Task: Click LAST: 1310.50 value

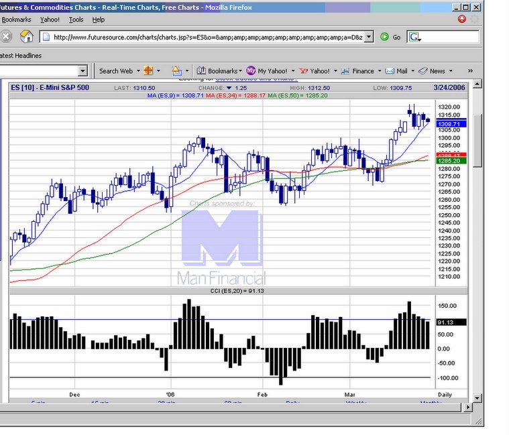Action: click(x=134, y=88)
